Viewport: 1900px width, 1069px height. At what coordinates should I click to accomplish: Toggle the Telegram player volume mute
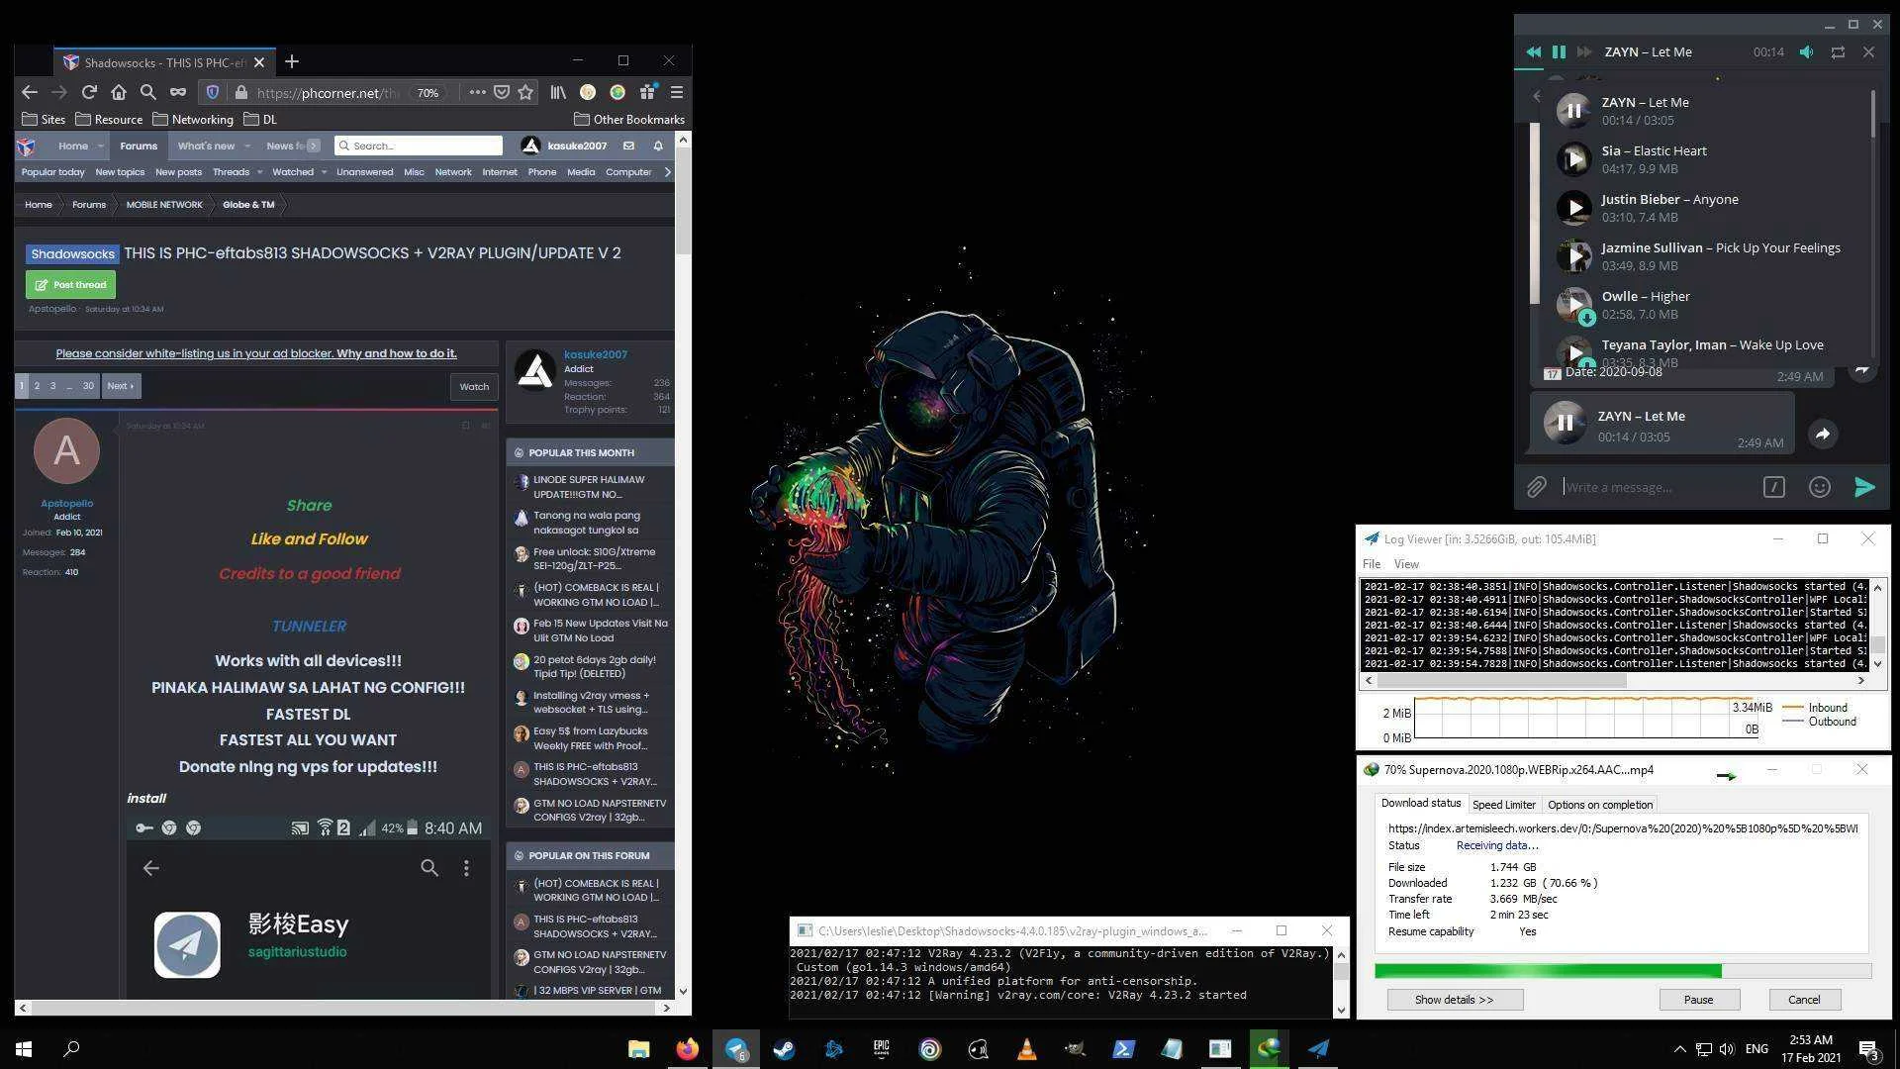point(1806,51)
